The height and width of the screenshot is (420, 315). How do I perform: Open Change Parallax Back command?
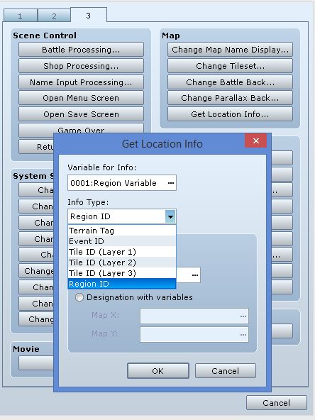coord(230,98)
